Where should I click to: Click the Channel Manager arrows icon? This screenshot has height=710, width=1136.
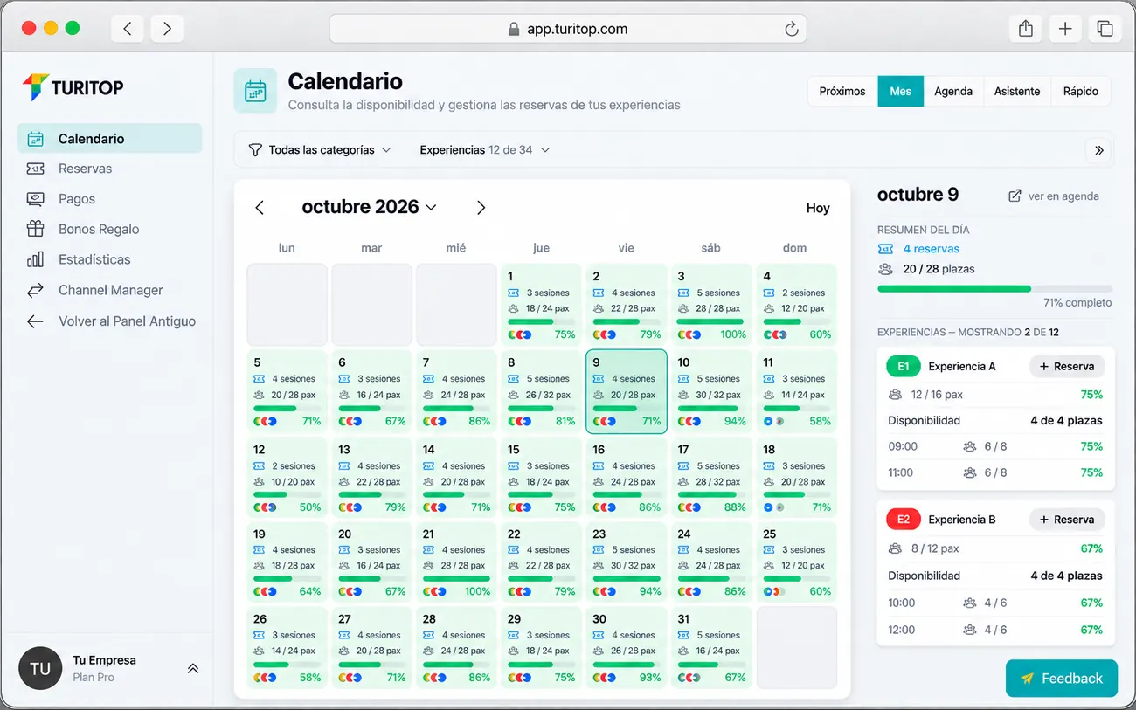click(x=35, y=290)
